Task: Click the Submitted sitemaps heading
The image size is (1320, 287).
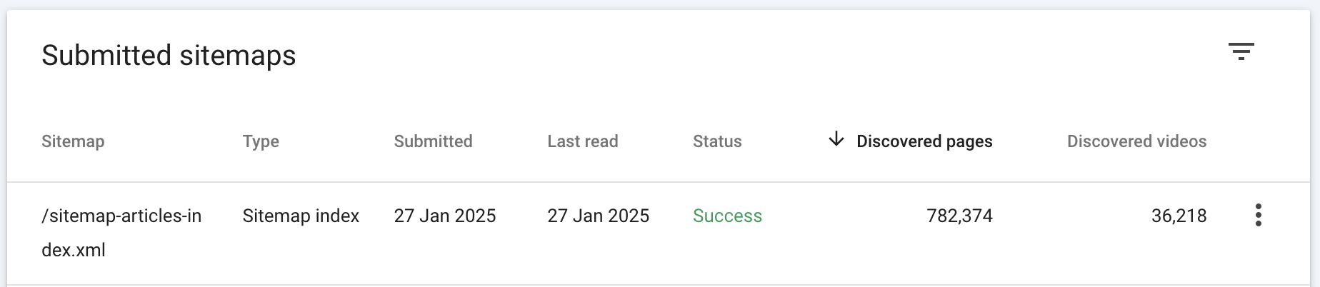Action: tap(169, 56)
